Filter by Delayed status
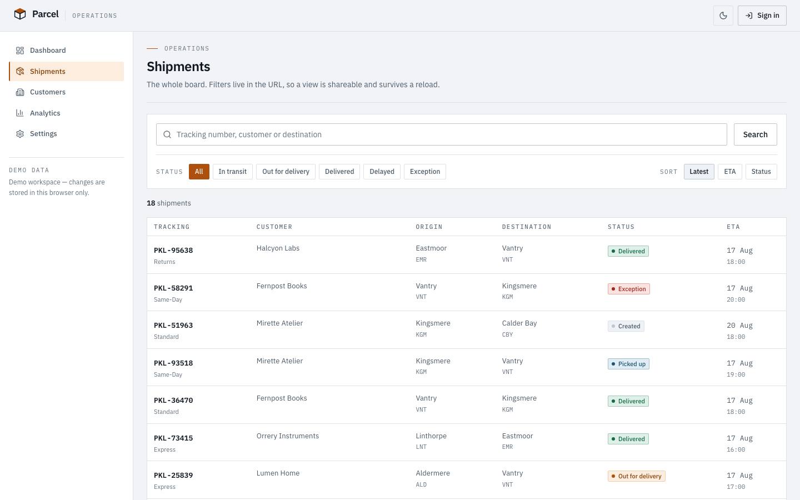Viewport: 800px width, 500px height. 382,172
